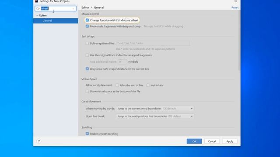Click the Mouse Control section heading
Viewport: 280px width, 157px height.
click(90, 14)
